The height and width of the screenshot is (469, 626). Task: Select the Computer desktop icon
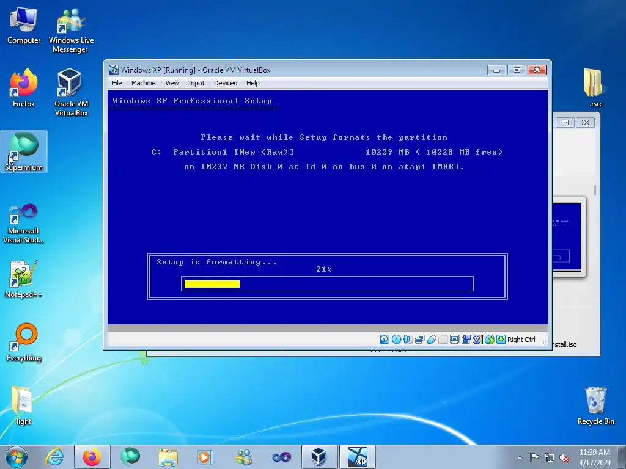coord(24,26)
